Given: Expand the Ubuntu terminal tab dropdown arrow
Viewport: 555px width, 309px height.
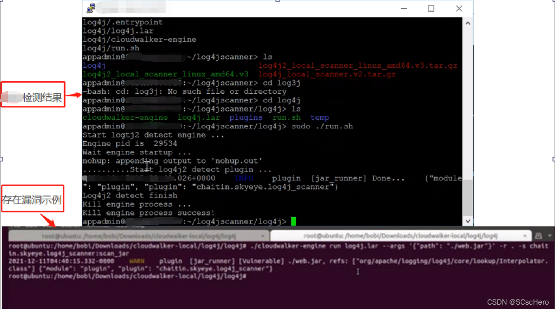Looking at the screenshot, I should pos(549,236).
